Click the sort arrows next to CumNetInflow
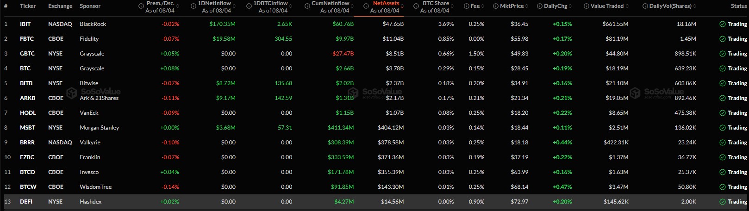The width and height of the screenshot is (749, 211). coord(353,6)
